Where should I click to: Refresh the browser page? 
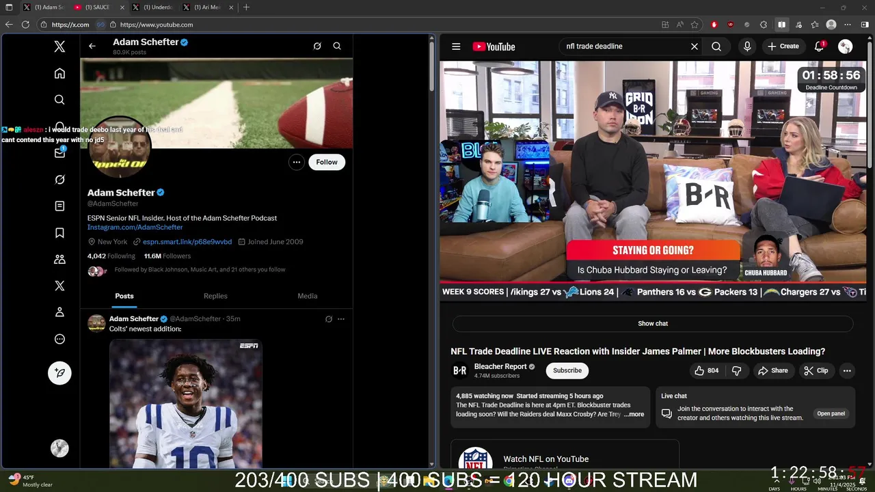25,25
